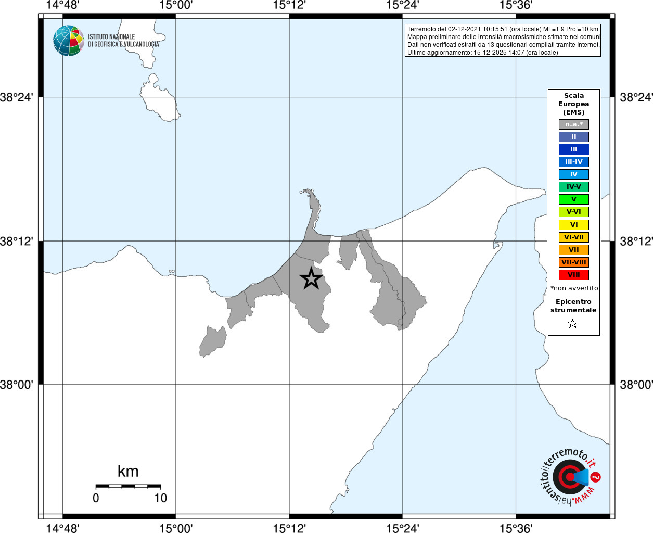This screenshot has width=653, height=533.
Task: Click the *non avvertito footnote
Action: 574,288
